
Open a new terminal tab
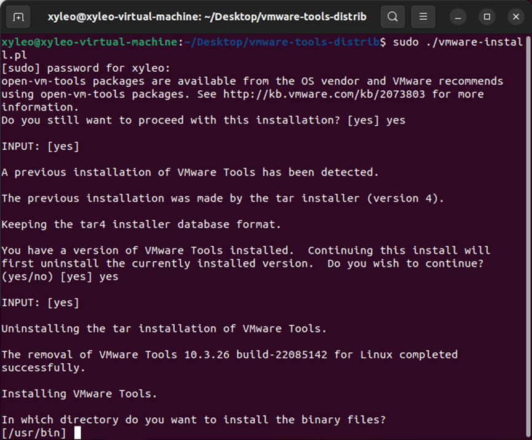[x=18, y=17]
